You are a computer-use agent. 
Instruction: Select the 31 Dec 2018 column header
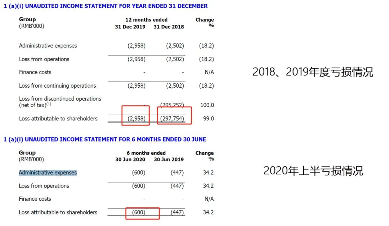tap(169, 27)
